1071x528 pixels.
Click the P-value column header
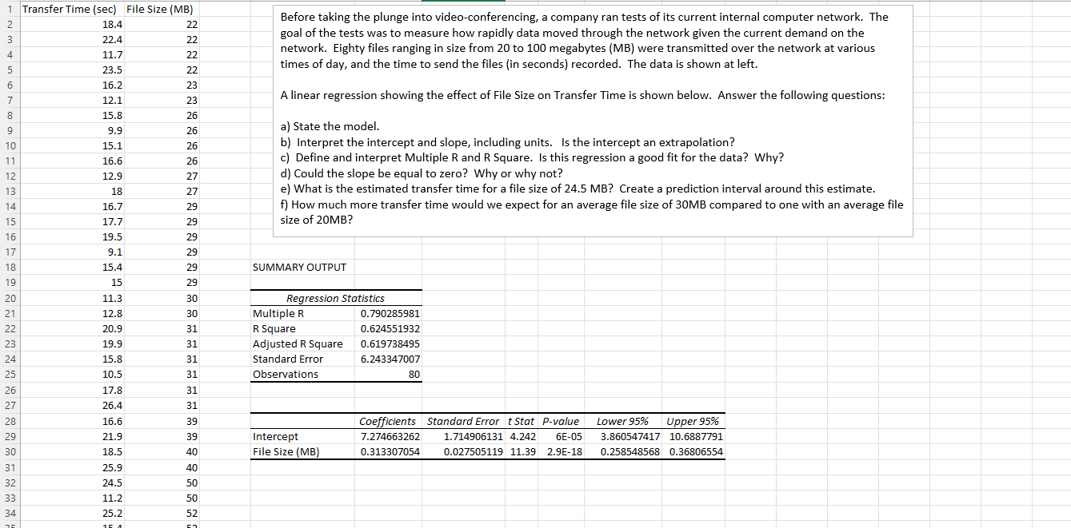coord(561,421)
